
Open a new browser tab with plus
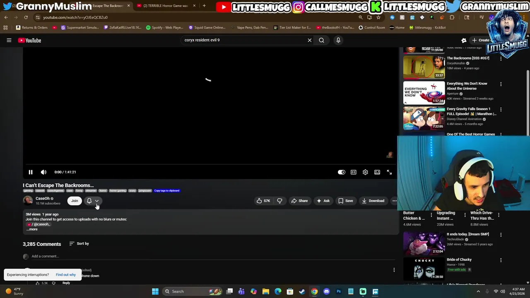click(204, 6)
